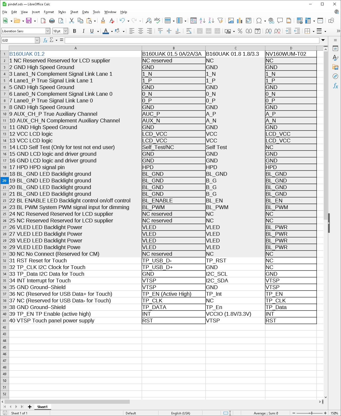
Task: Click the vertical scrollbar thumb
Action: 326,135
